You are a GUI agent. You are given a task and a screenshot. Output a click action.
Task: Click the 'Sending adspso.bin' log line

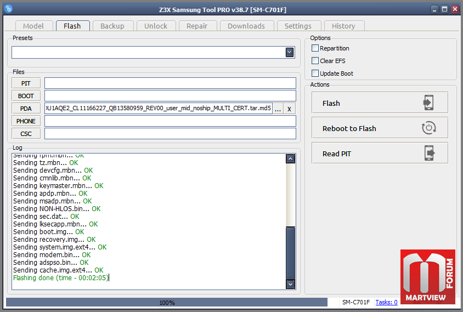pyautogui.click(x=51, y=263)
